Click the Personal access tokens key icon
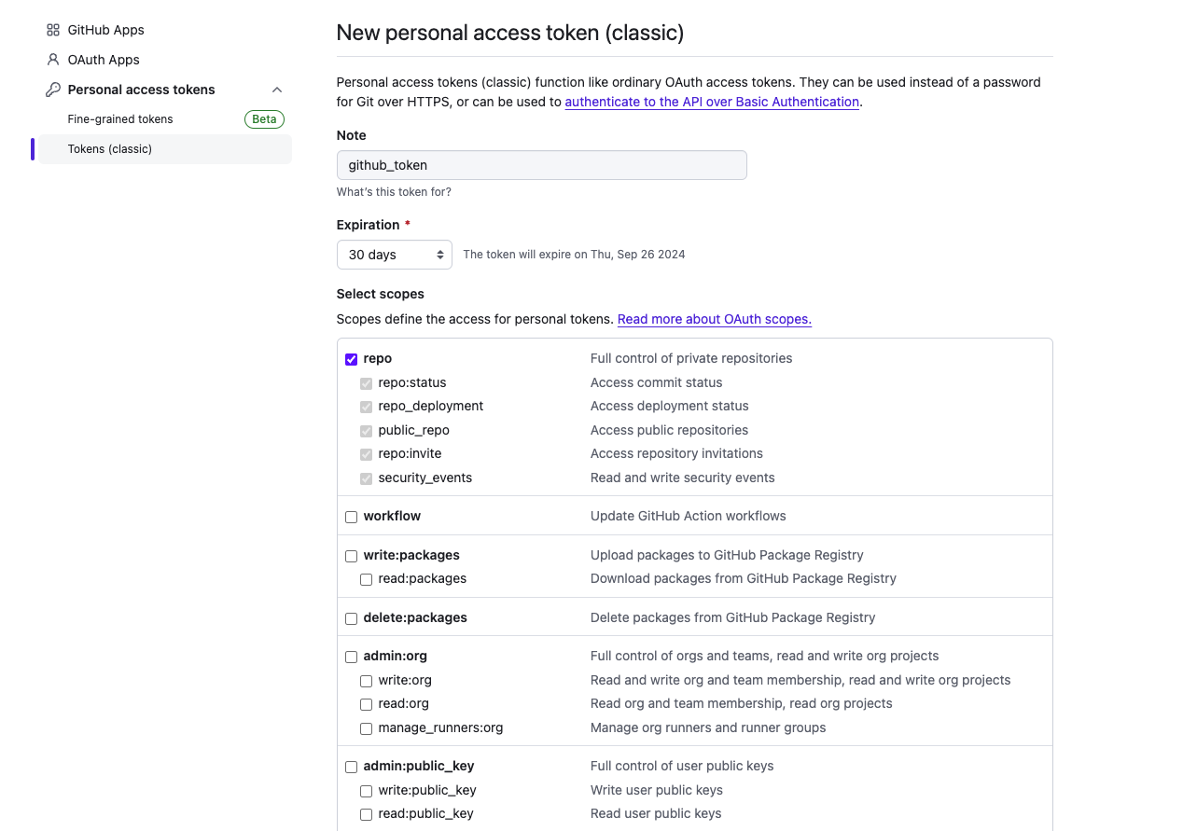1183x831 pixels. [x=53, y=90]
